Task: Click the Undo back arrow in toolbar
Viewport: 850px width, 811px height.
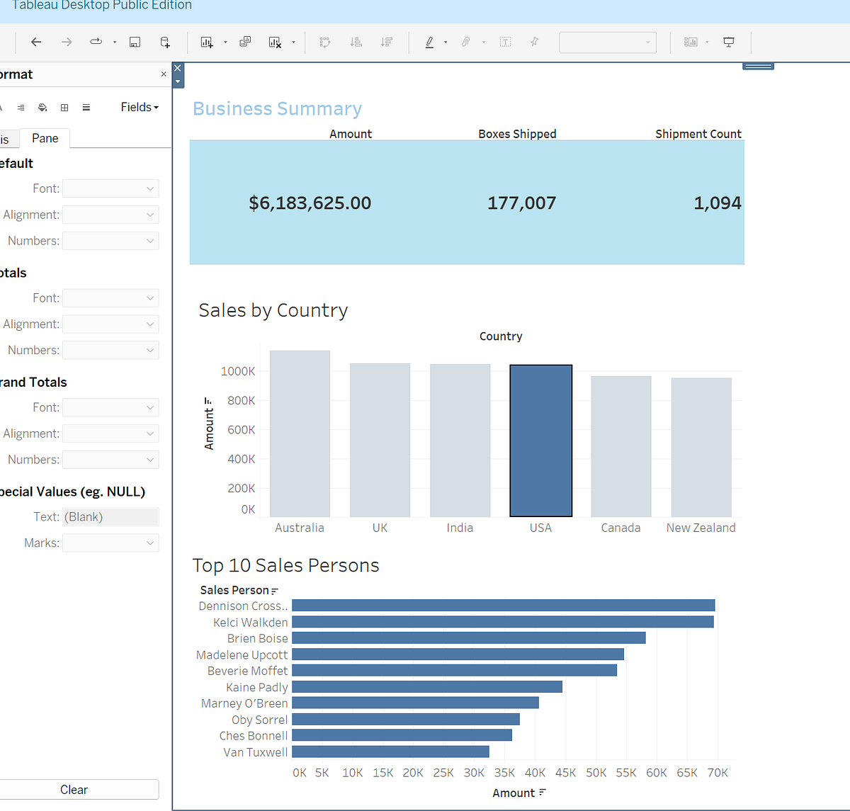Action: 36,42
